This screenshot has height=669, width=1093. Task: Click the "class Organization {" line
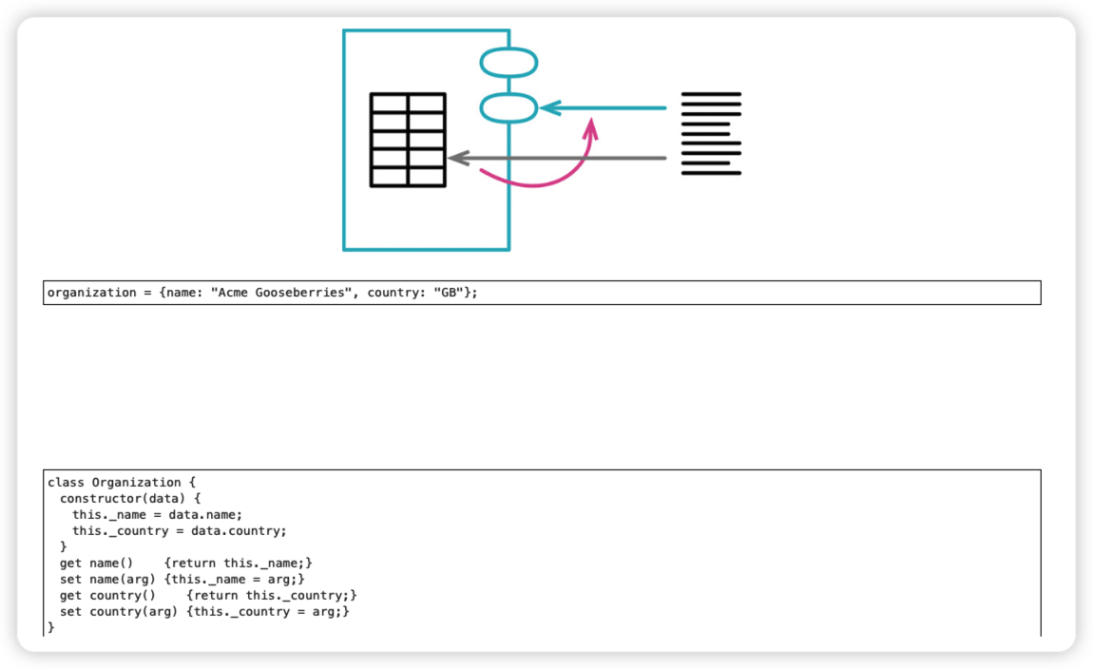[x=122, y=482]
